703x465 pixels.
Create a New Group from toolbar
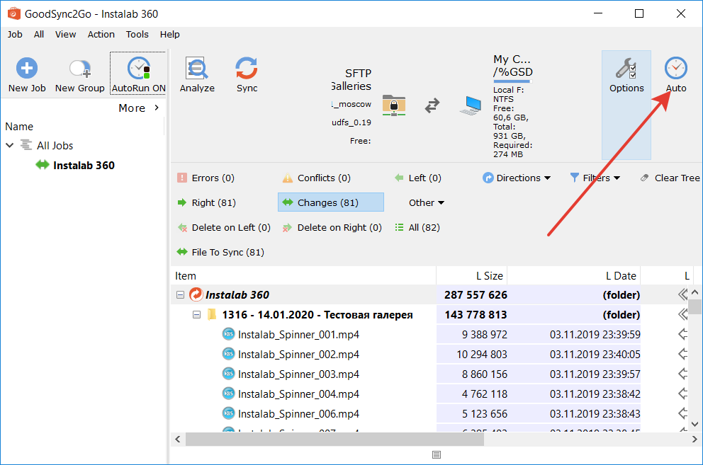(x=80, y=75)
